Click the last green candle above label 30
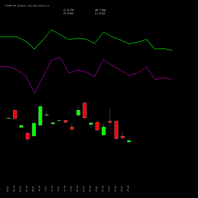The width and height of the screenshot is (198, 198). [x=129, y=141]
